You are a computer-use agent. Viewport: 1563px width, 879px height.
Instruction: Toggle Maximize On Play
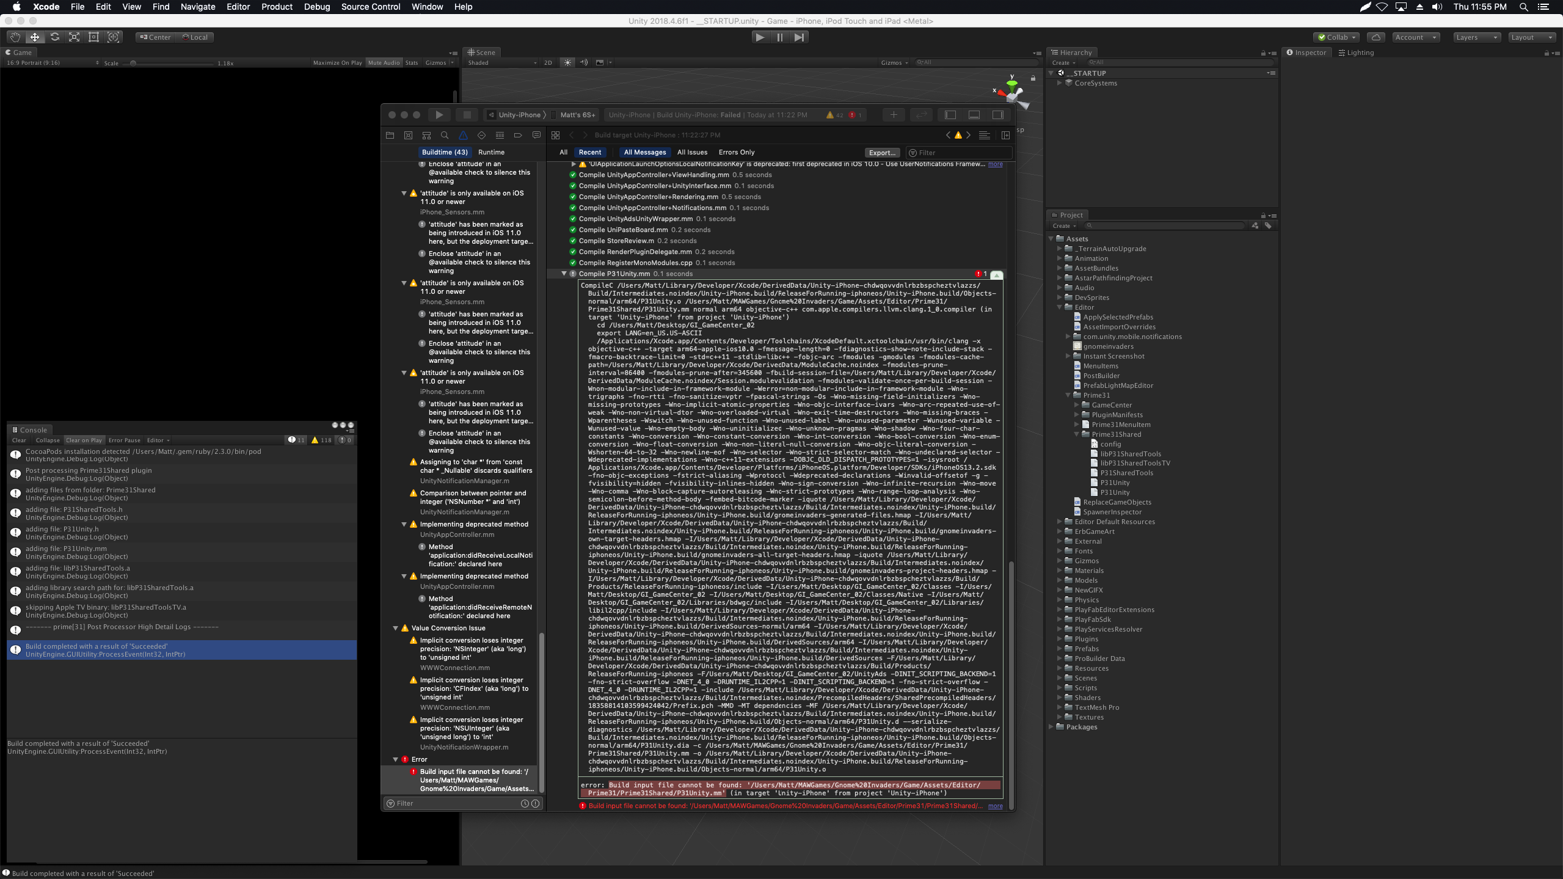[337, 62]
